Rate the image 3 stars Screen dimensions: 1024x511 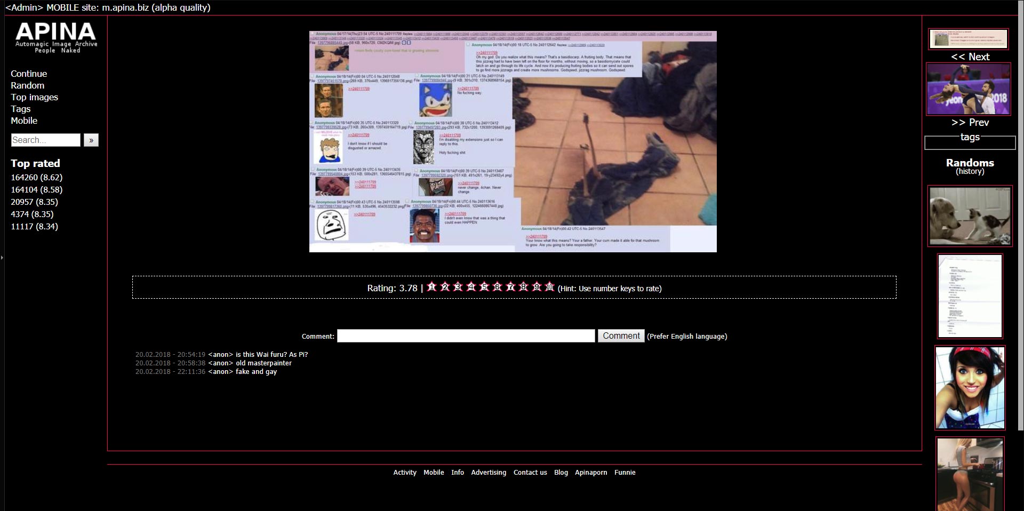point(458,287)
